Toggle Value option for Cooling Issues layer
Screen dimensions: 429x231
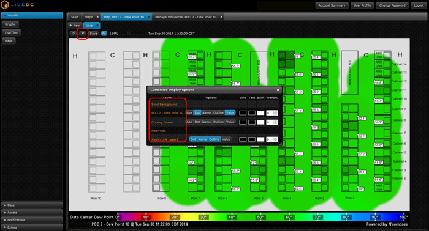230,122
